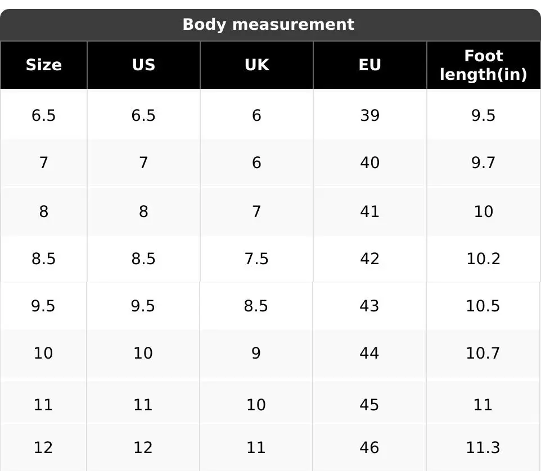
Task: Select the 9.7 foot length value
Action: 483,163
